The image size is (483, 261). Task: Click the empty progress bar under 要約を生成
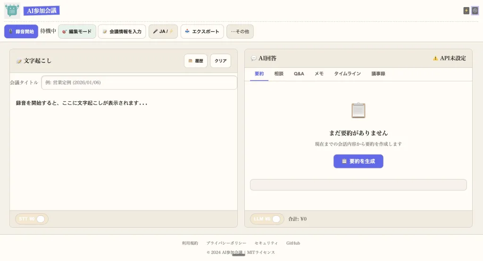[358, 185]
